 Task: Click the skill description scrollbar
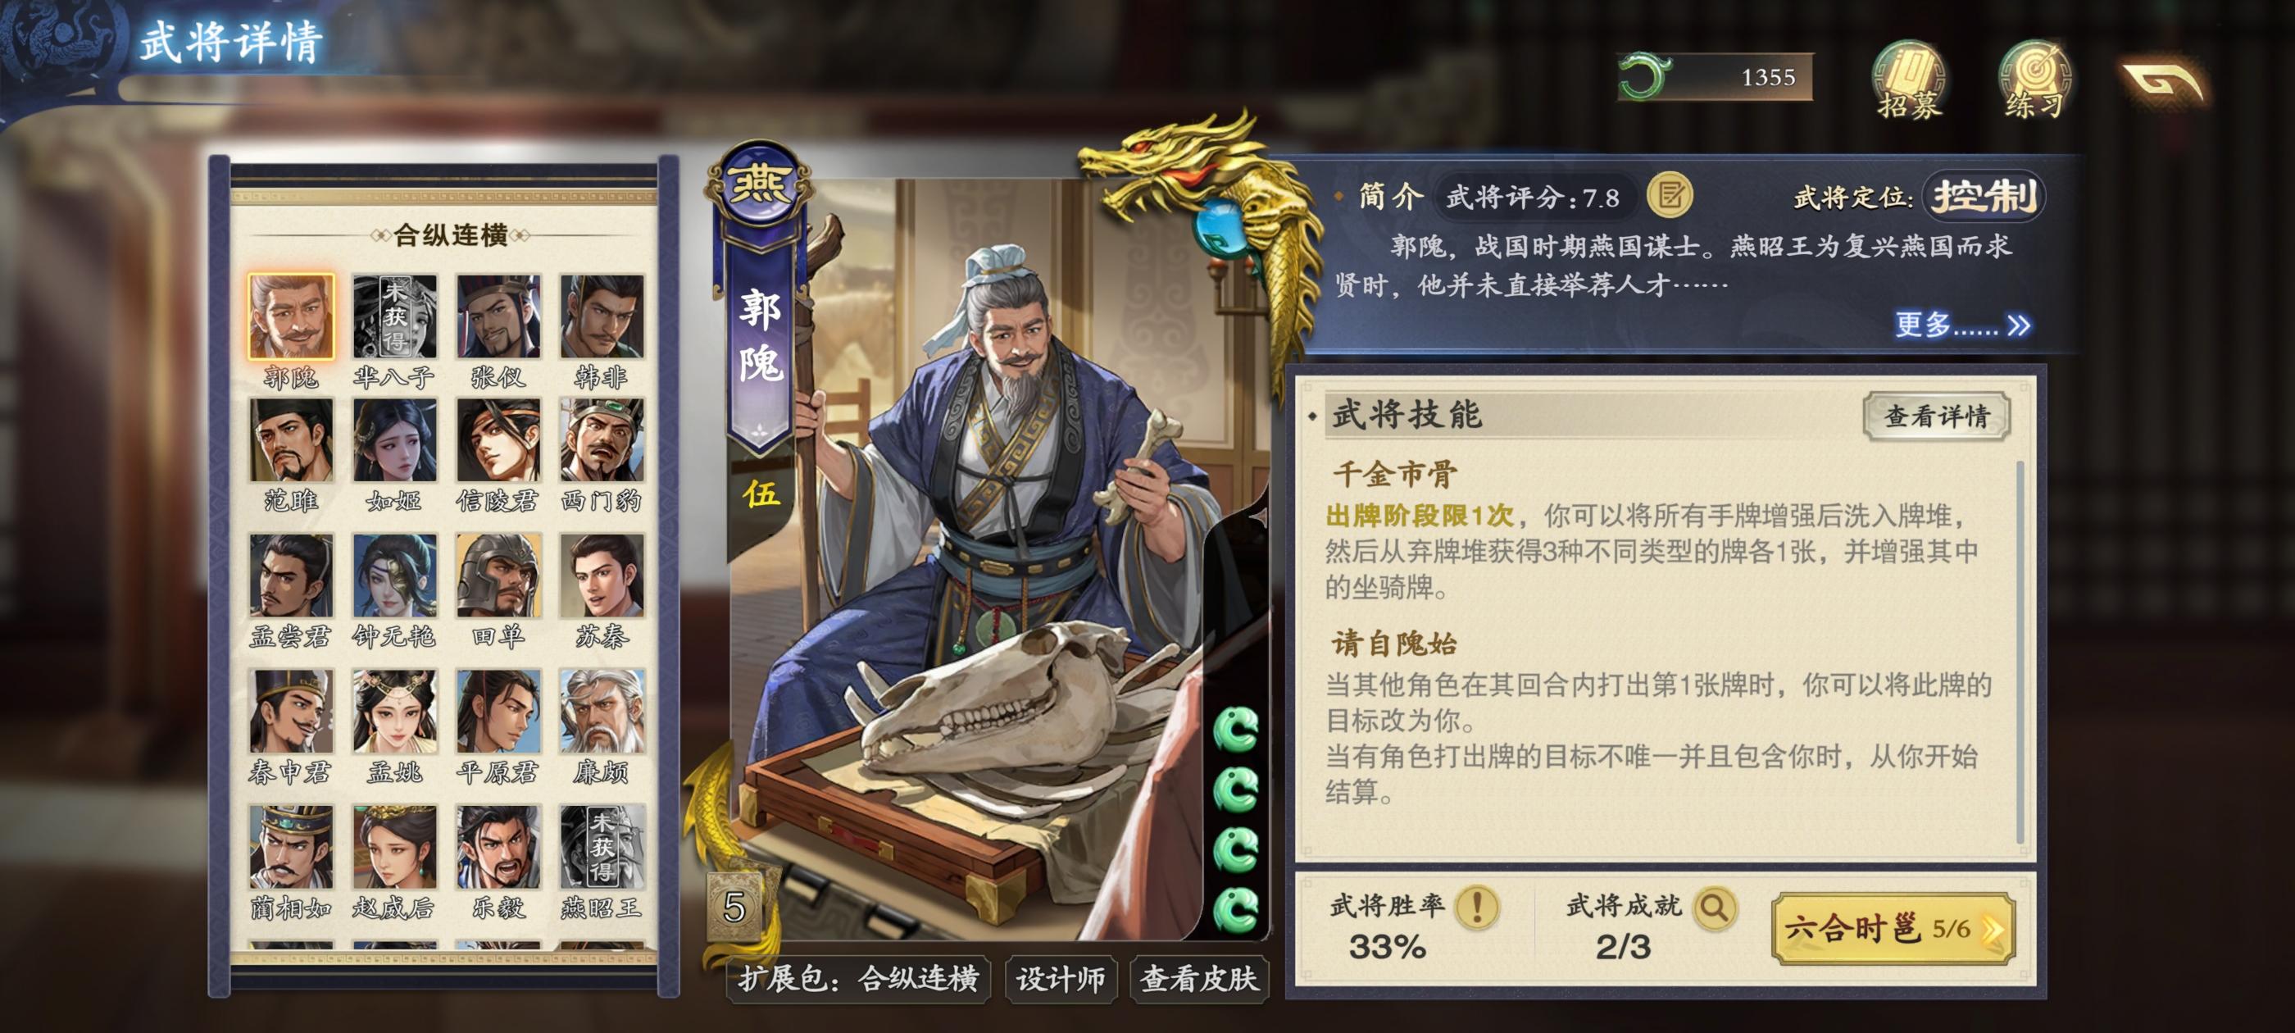click(x=2020, y=652)
